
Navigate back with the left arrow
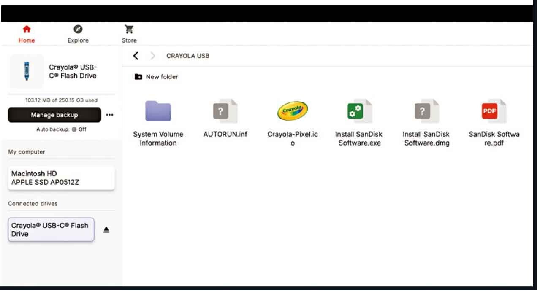(136, 56)
